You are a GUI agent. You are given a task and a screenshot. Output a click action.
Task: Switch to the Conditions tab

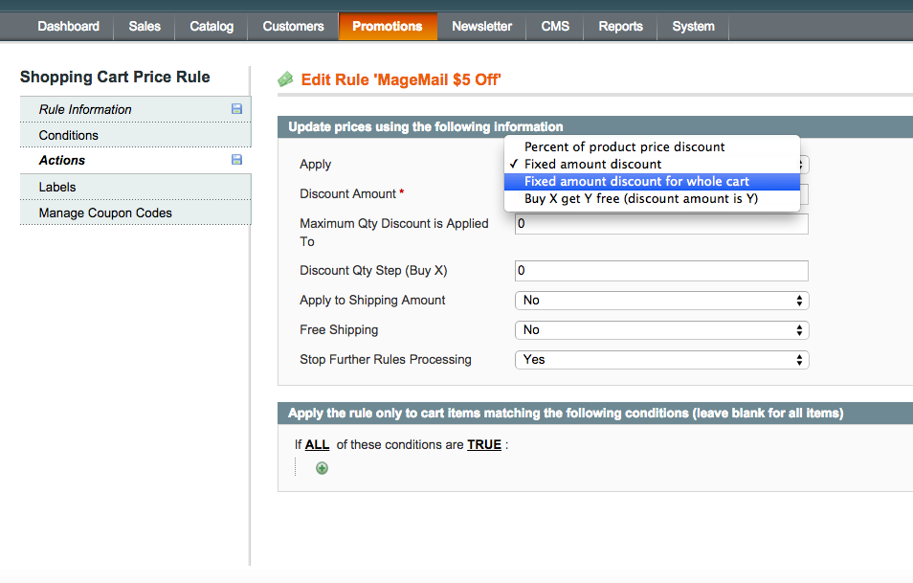pyautogui.click(x=69, y=135)
